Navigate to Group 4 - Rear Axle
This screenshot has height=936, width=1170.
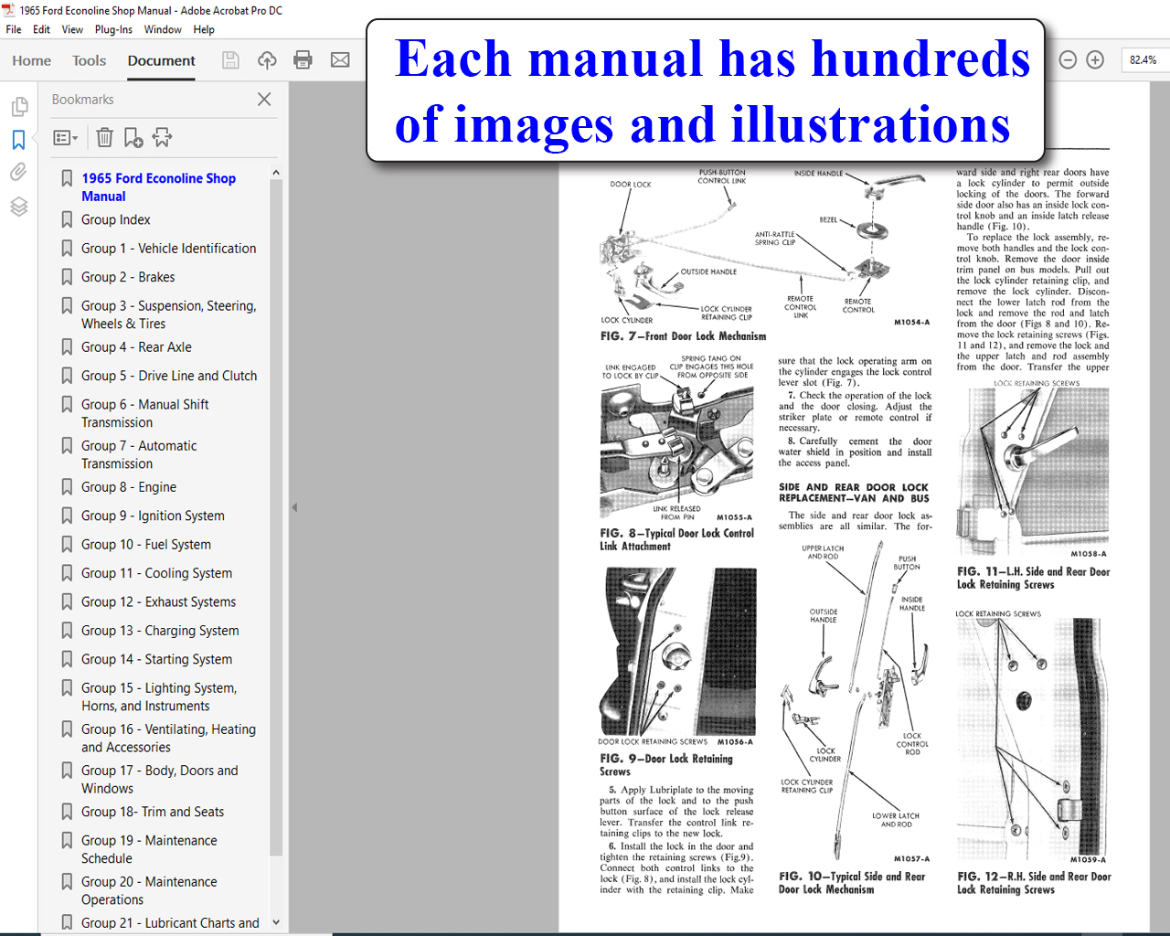[136, 346]
